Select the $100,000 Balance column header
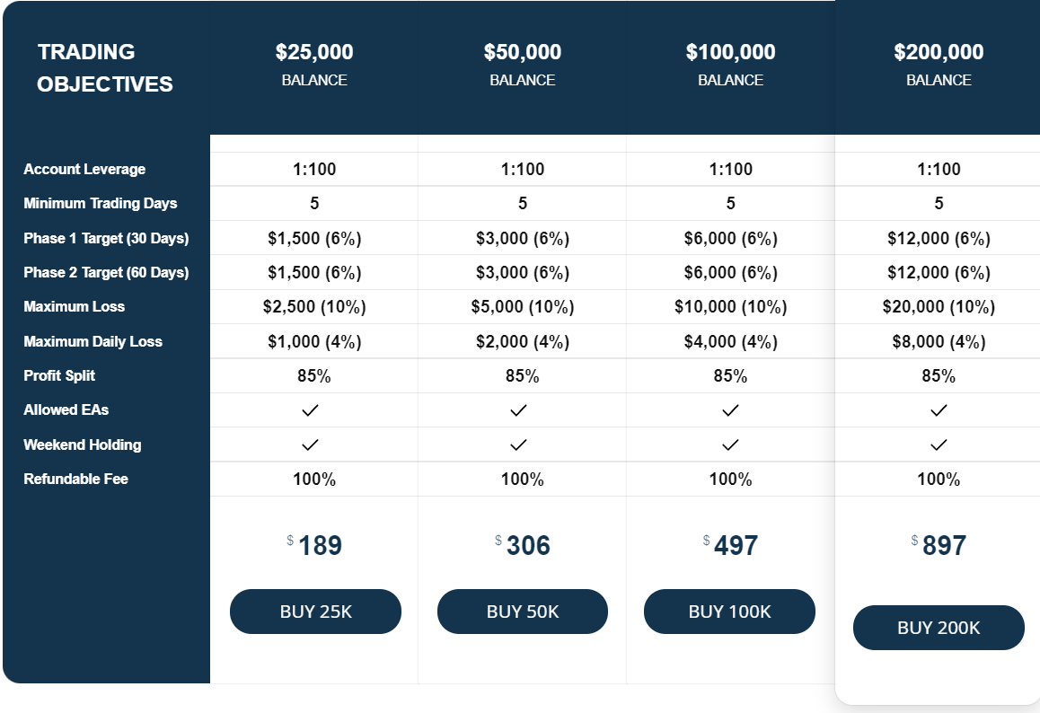This screenshot has width=1040, height=713. click(x=730, y=63)
